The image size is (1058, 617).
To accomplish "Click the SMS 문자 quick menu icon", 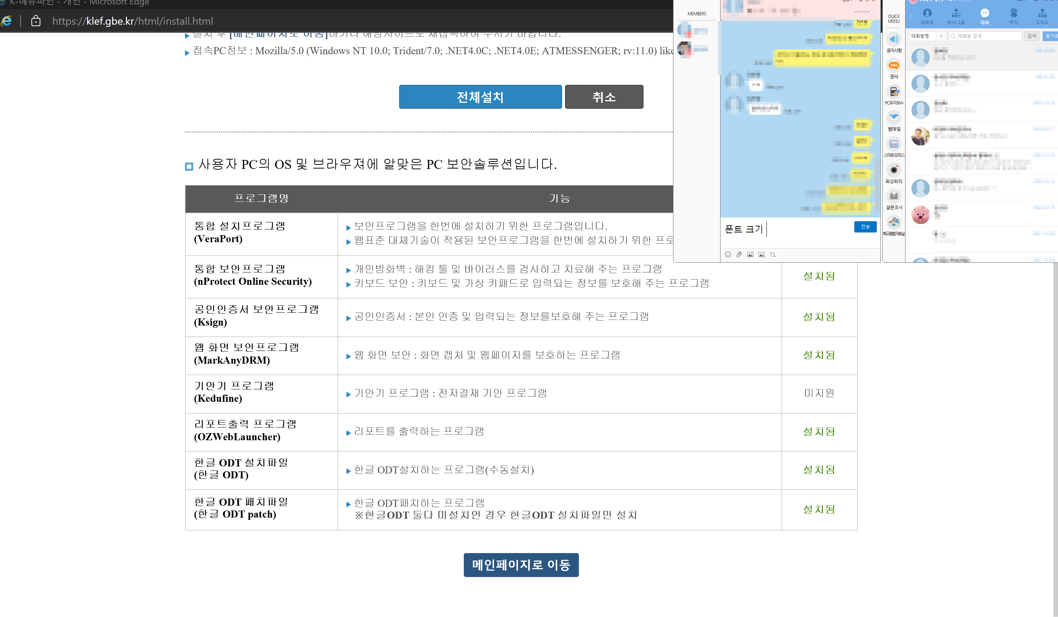I will point(894,66).
